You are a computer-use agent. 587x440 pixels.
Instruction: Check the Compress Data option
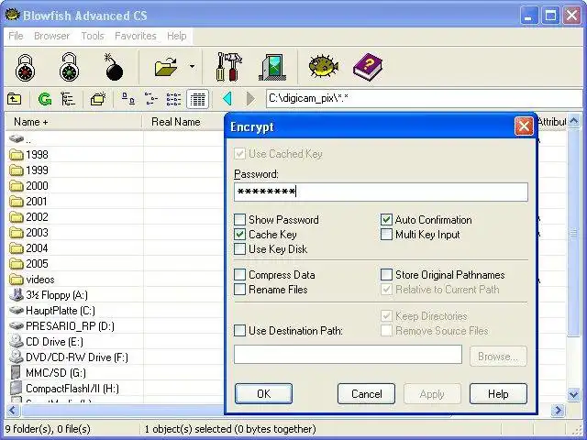point(239,275)
